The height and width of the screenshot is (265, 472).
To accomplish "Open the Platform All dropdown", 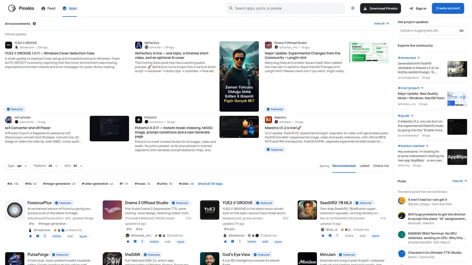I will click(x=46, y=166).
